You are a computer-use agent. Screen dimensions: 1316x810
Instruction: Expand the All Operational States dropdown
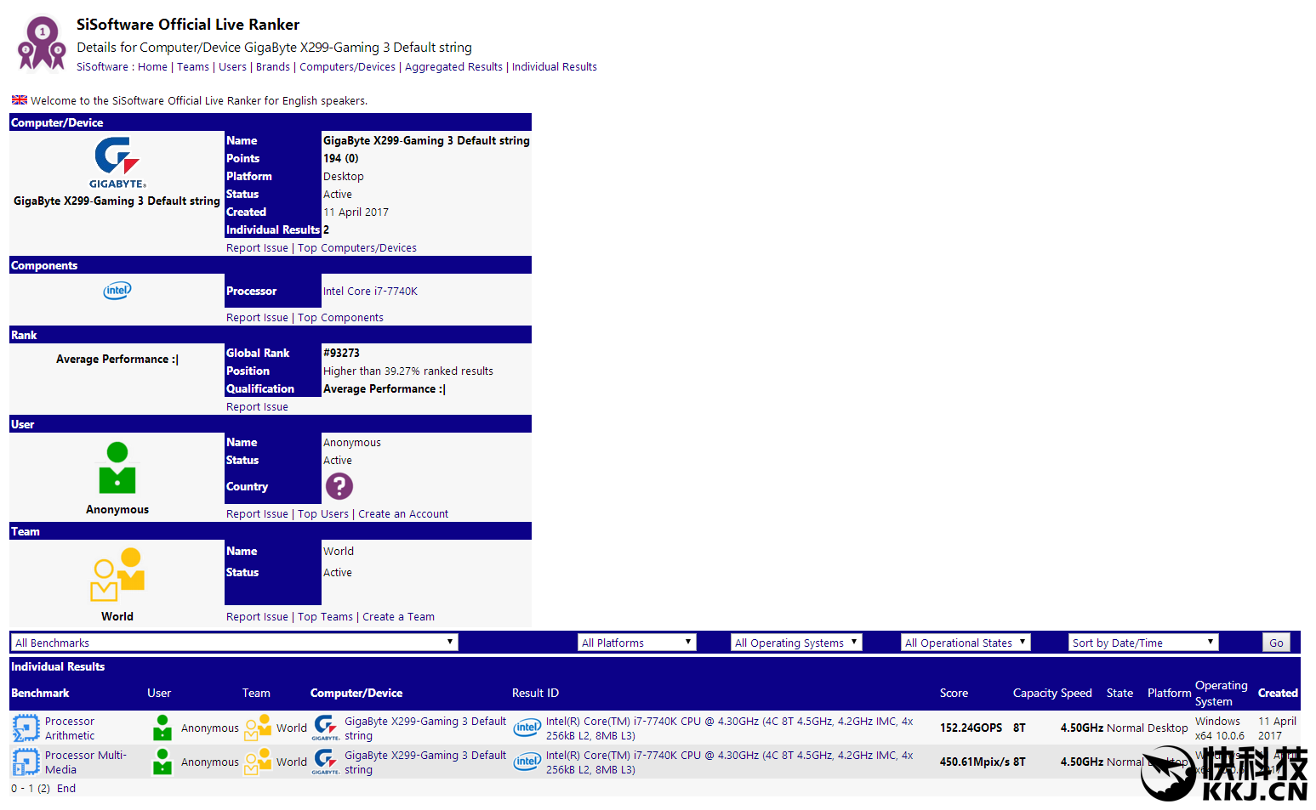coord(966,643)
